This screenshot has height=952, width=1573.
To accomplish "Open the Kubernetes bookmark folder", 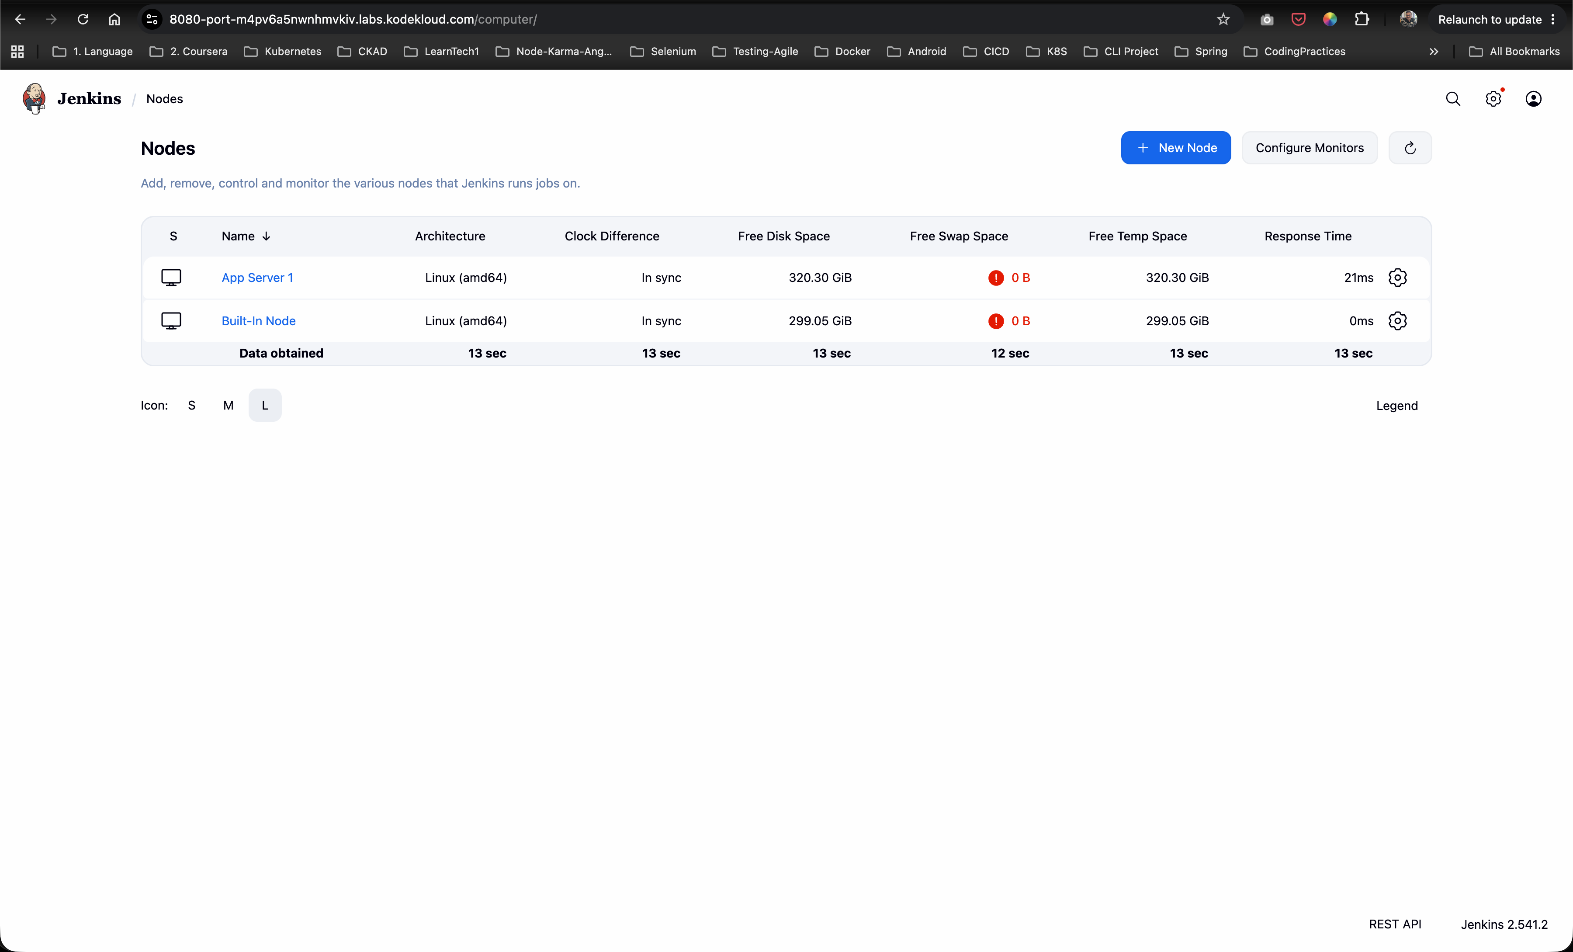I will tap(282, 52).
